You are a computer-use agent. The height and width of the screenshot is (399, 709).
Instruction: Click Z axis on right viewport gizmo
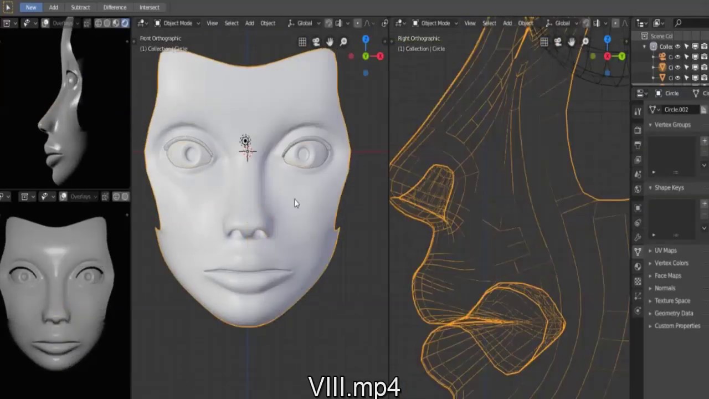pos(607,40)
